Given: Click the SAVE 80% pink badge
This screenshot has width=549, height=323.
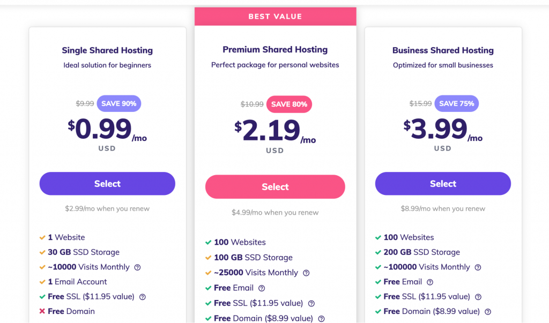Looking at the screenshot, I should (289, 104).
